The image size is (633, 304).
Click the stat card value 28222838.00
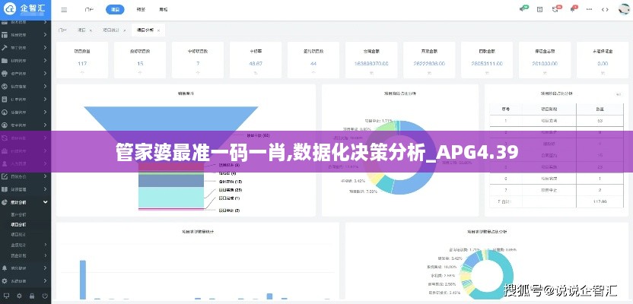pos(429,63)
